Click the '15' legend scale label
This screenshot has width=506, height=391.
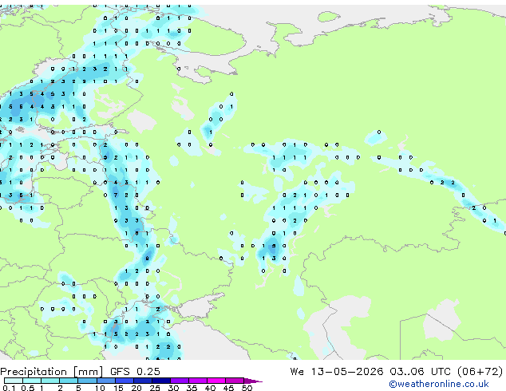(x=118, y=388)
